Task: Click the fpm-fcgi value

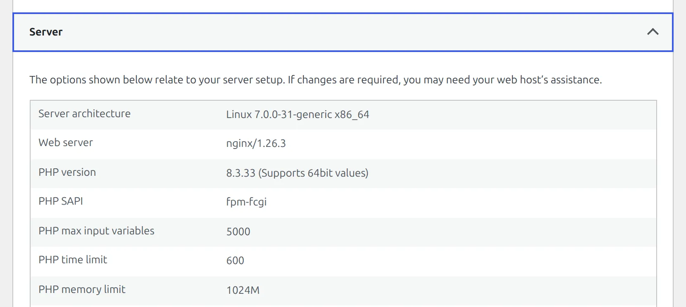Action: point(246,202)
